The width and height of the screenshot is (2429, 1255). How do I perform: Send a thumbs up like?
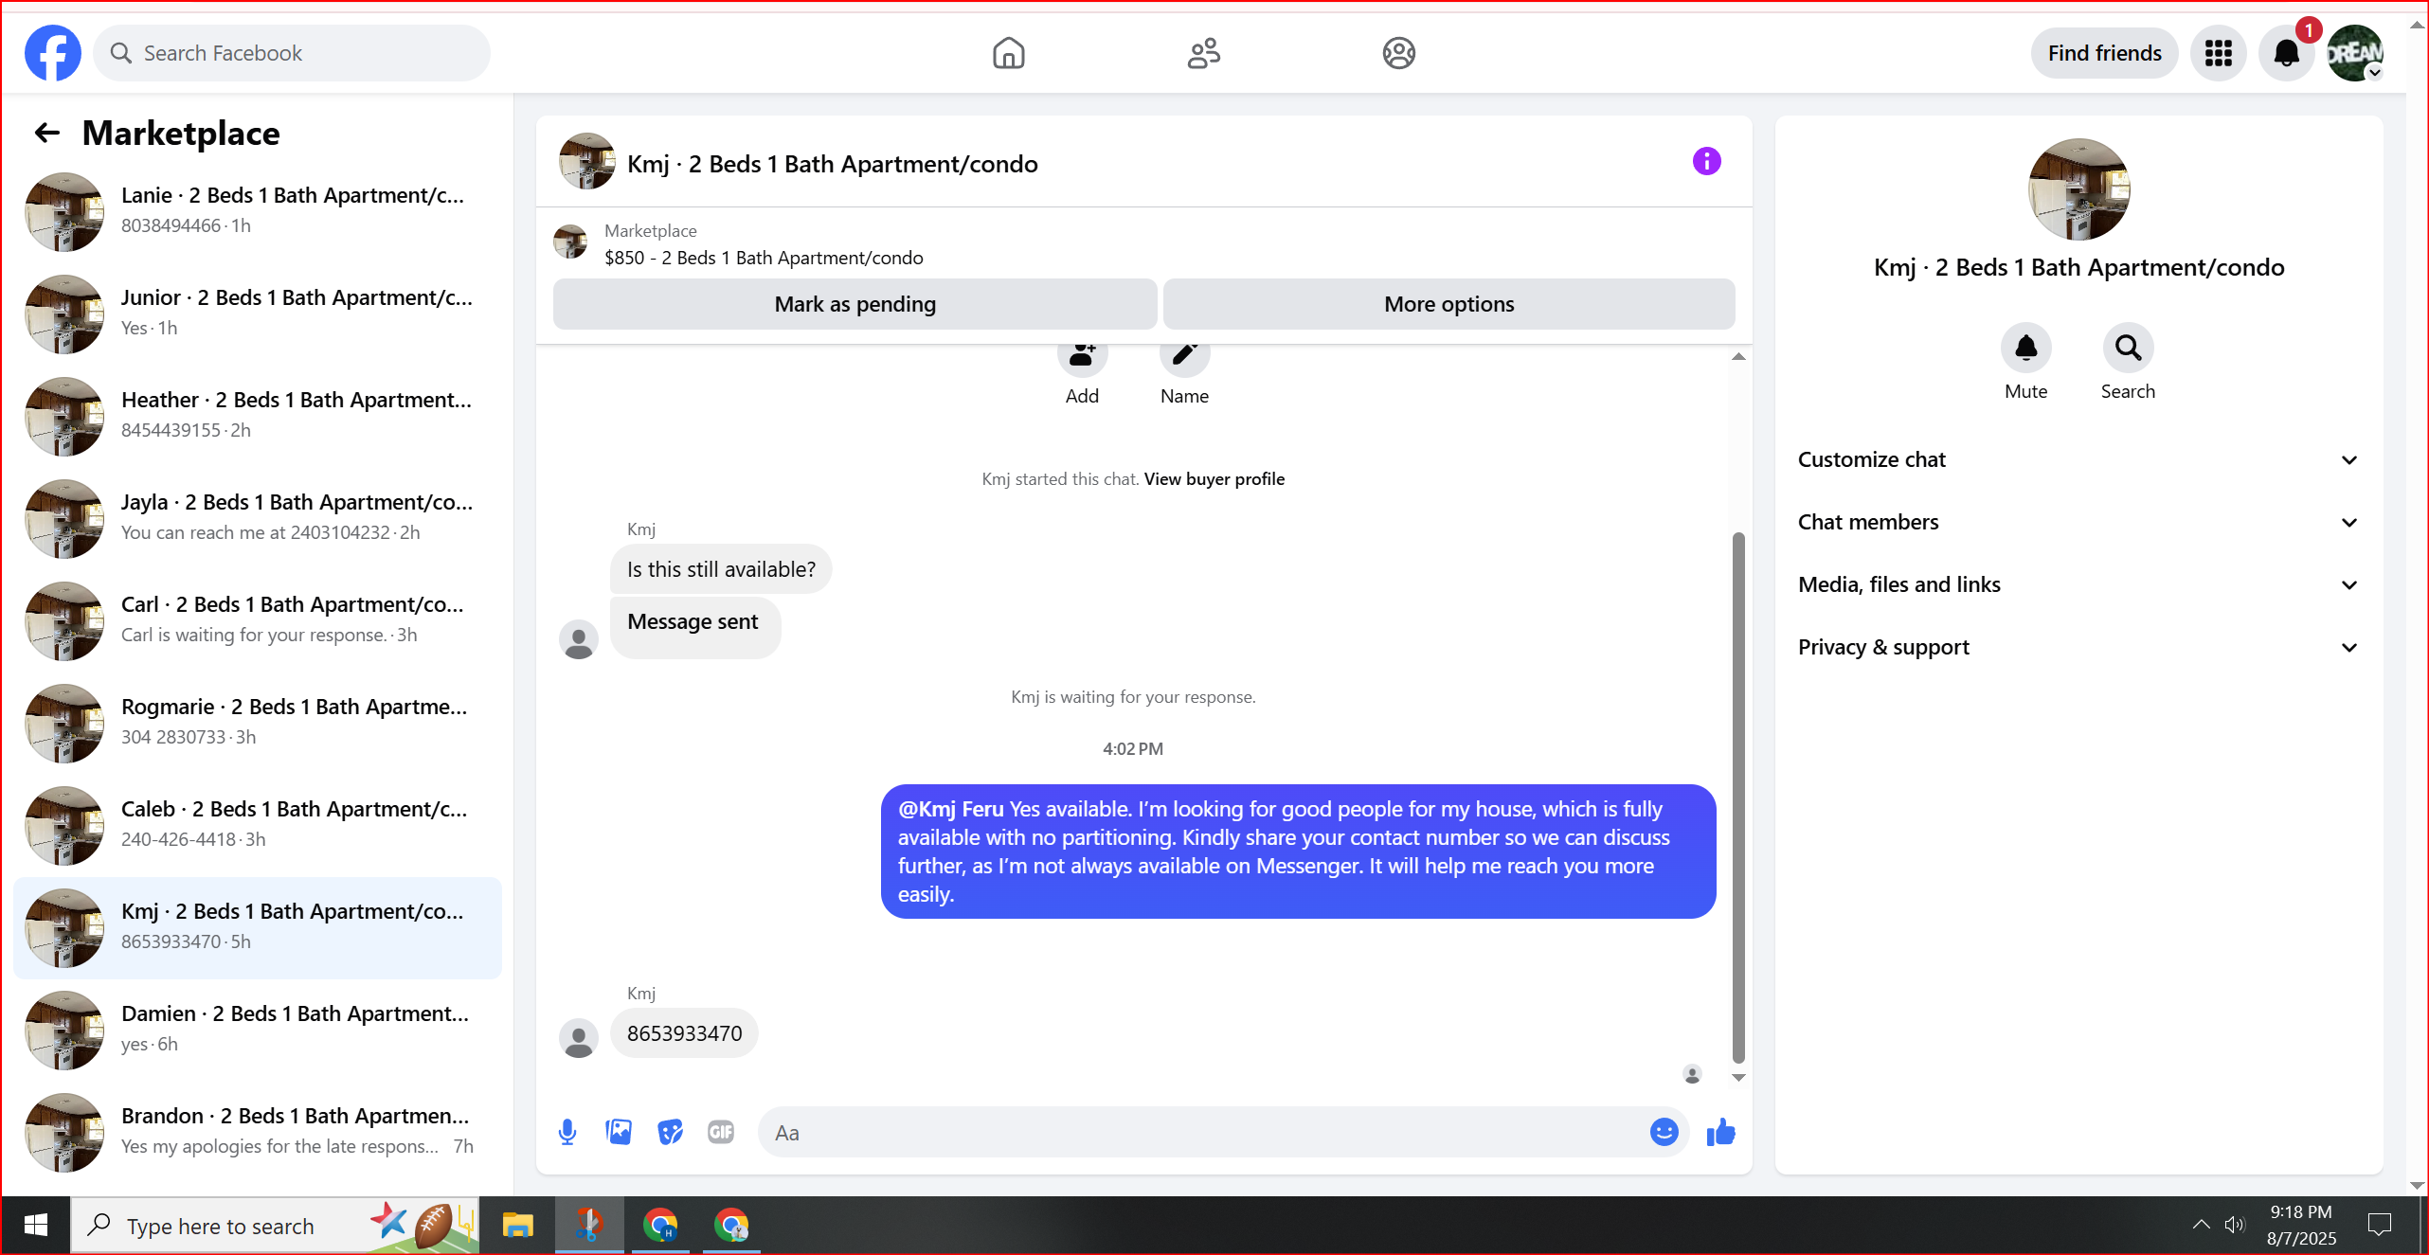[1720, 1132]
